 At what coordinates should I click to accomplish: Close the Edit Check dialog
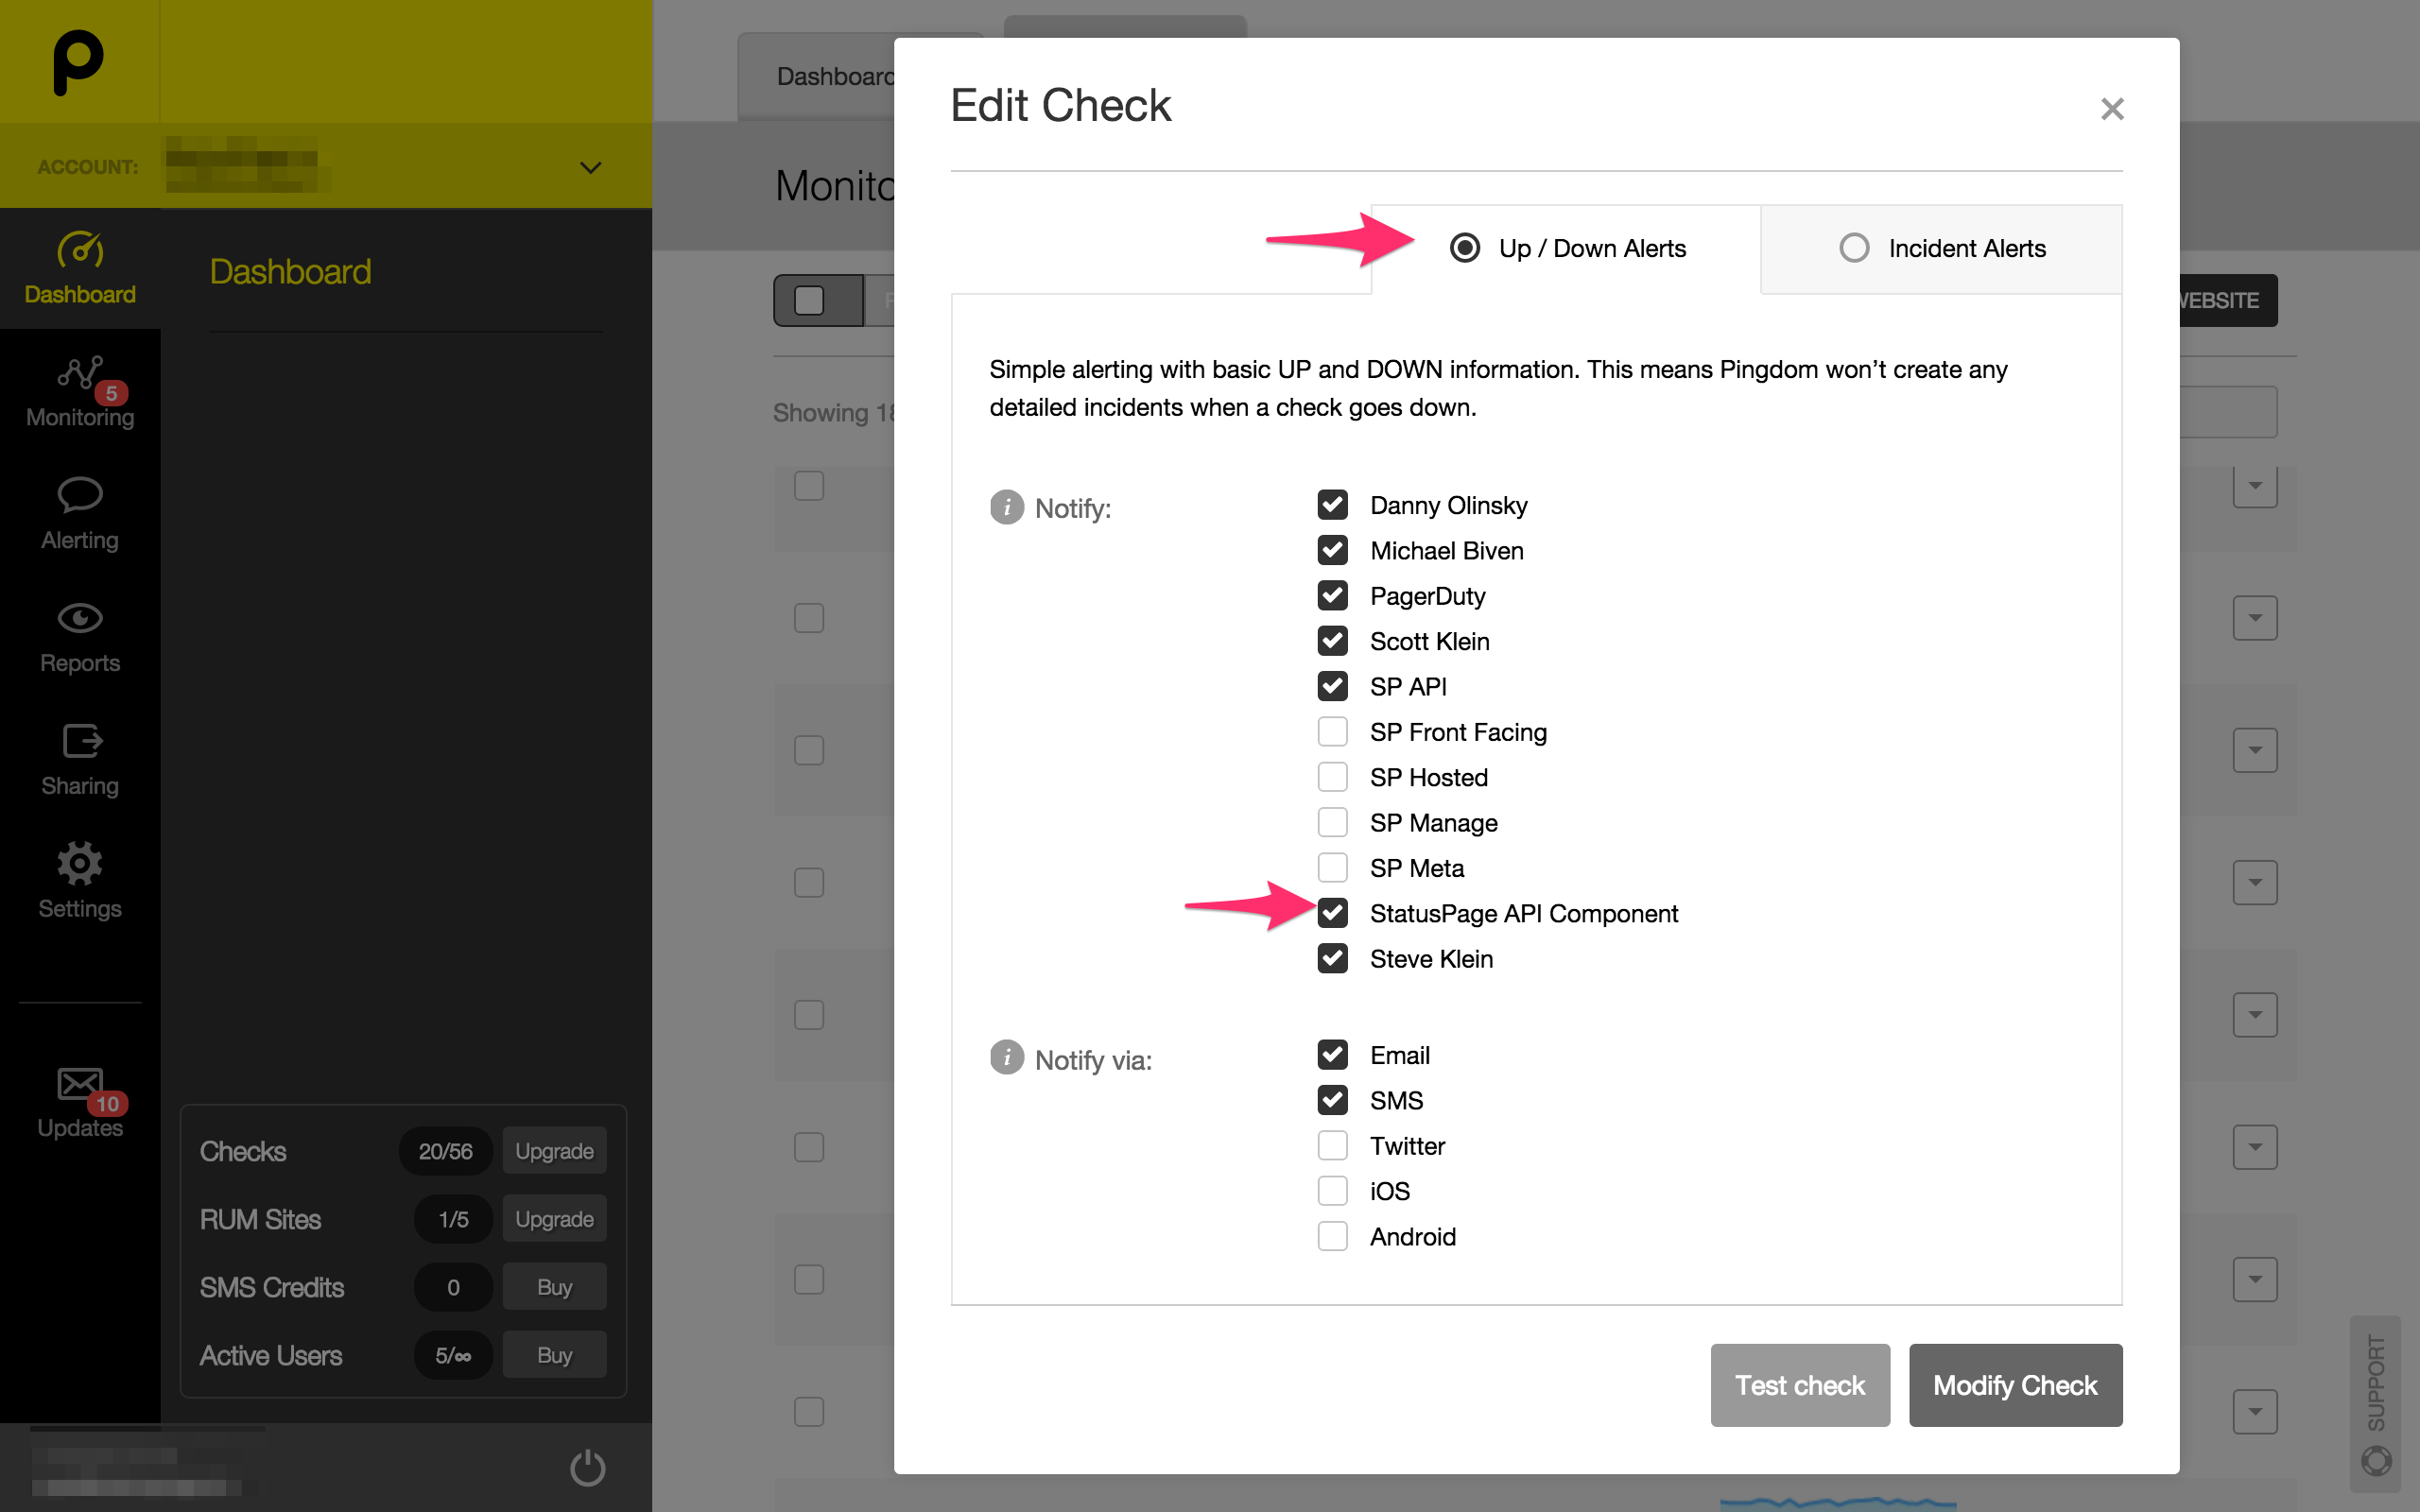tap(2112, 109)
